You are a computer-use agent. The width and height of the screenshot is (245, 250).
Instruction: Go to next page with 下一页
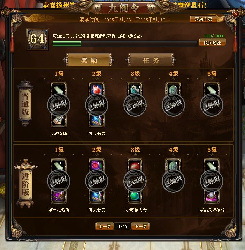click(x=140, y=226)
